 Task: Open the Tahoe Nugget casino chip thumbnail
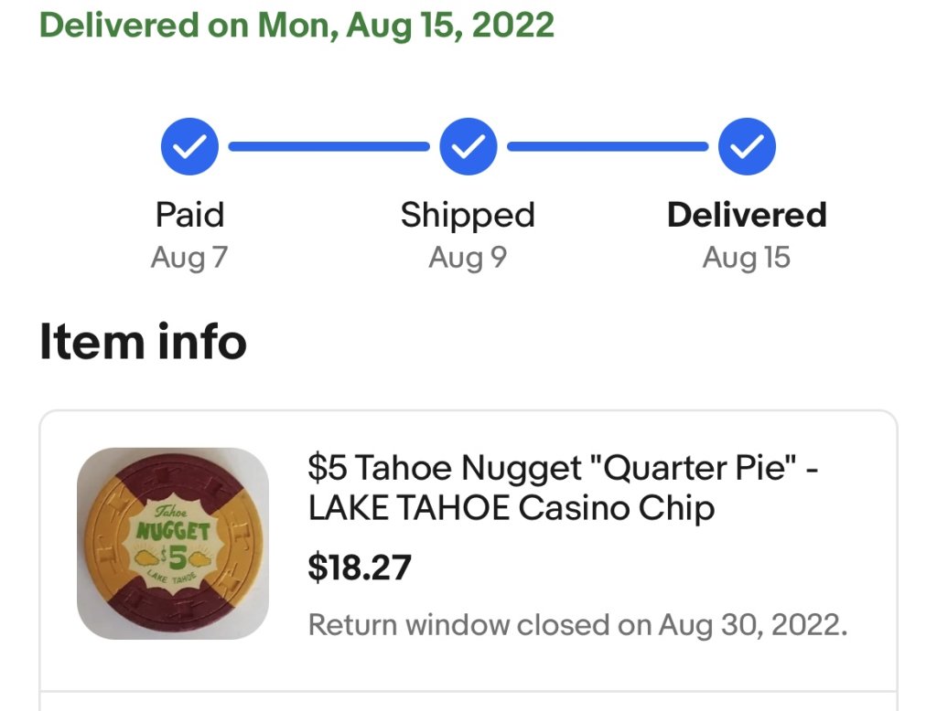click(x=173, y=543)
